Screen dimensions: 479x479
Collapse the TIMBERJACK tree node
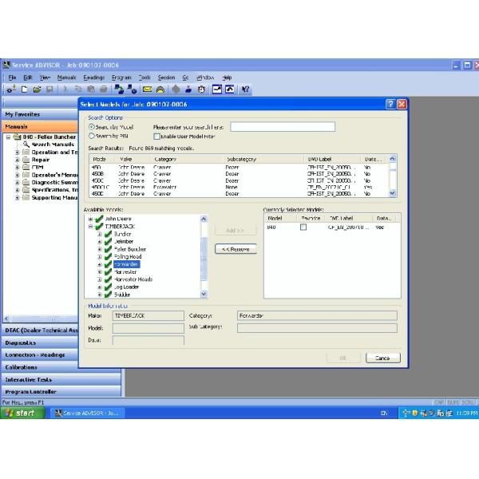[x=92, y=226]
